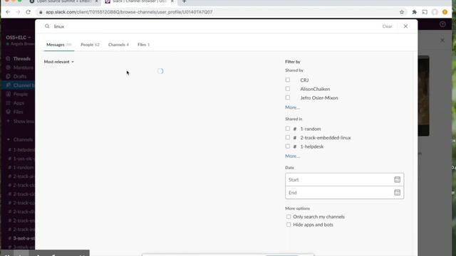Switch to the Files results tab

[x=143, y=45]
